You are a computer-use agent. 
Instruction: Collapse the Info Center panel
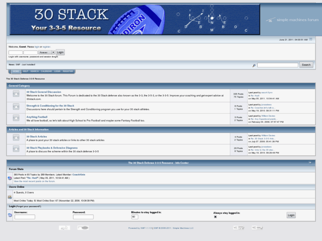(310, 162)
